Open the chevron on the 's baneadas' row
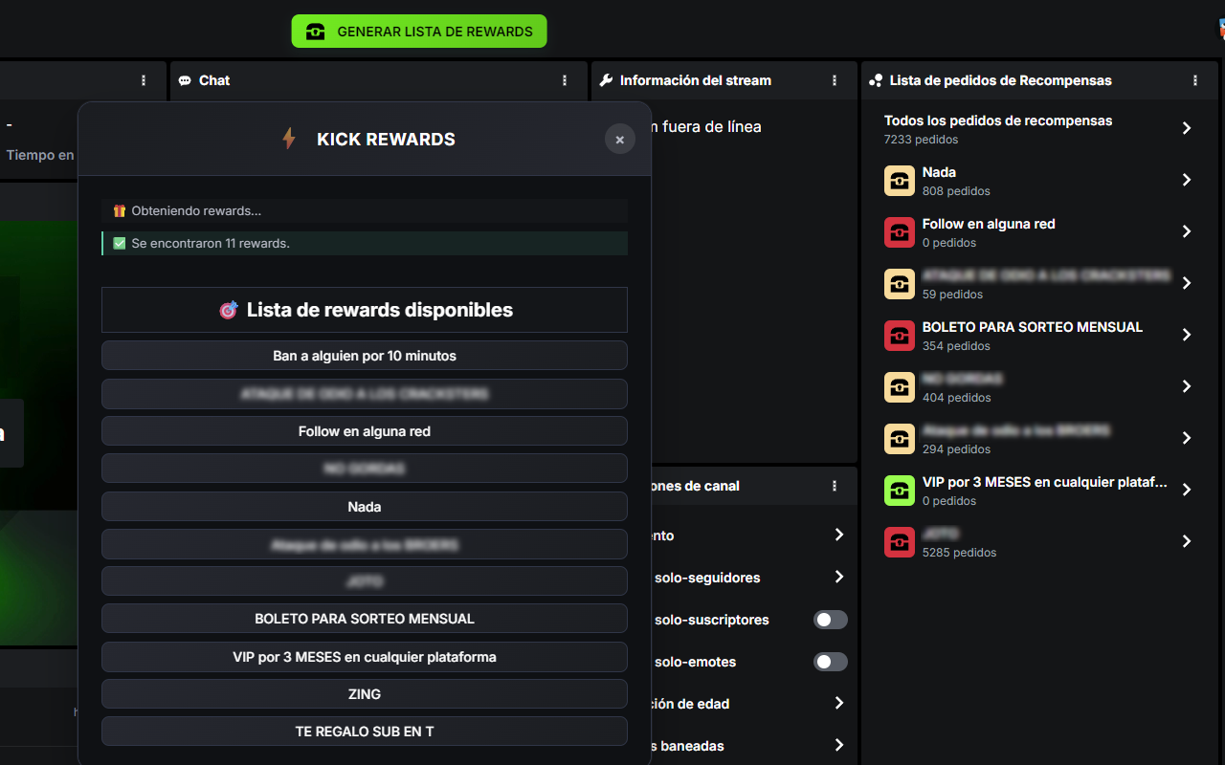The image size is (1225, 765). 839,745
